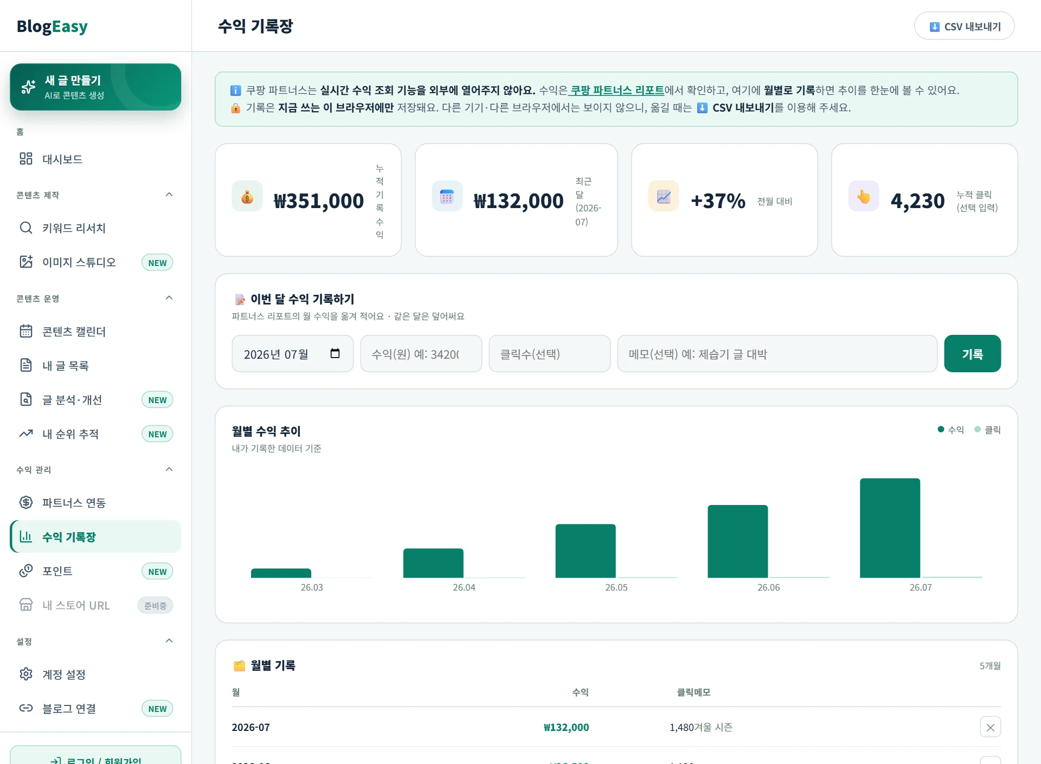Viewport: 1041px width, 764px height.
Task: Click the 블로그 연결 link icon
Action: tap(26, 708)
